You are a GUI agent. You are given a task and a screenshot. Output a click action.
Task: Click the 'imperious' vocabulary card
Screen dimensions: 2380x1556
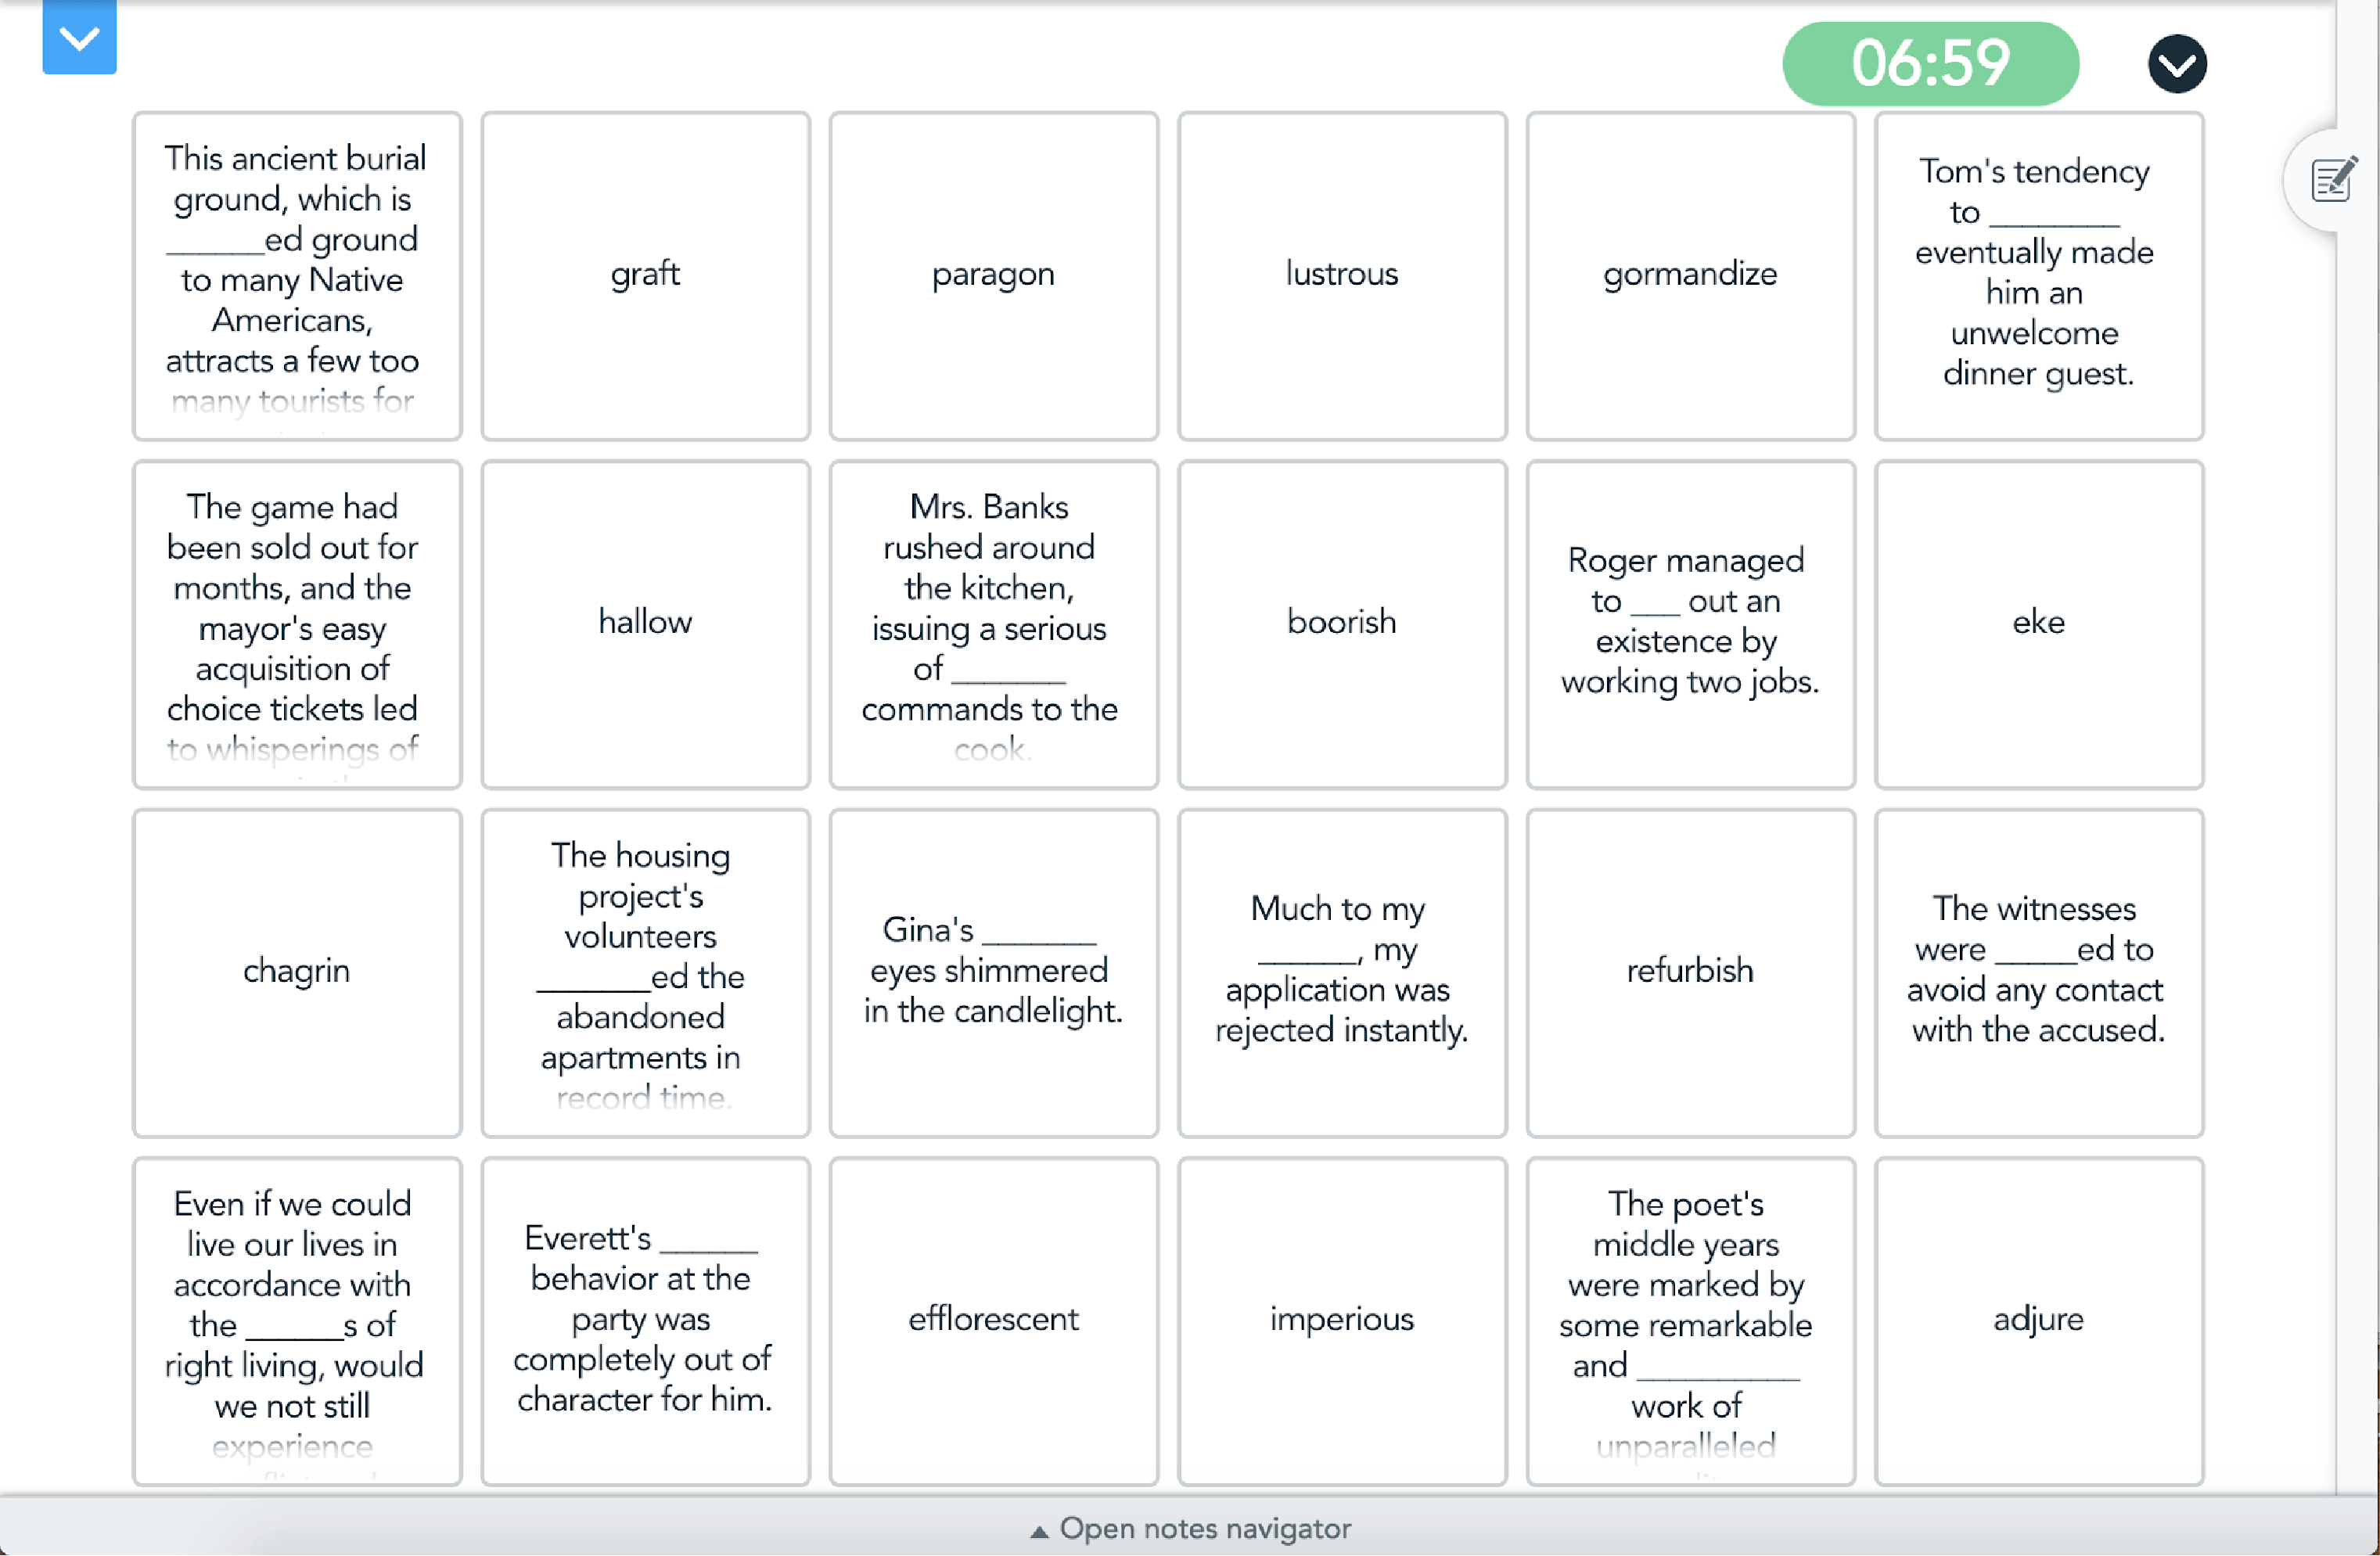point(1339,1317)
